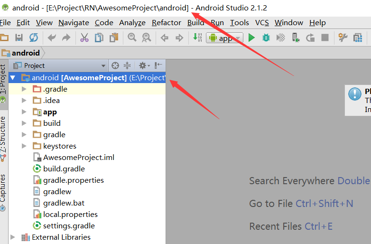Image resolution: width=371 pixels, height=244 pixels.
Task: Expand the build folder
Action: pyautogui.click(x=24, y=123)
